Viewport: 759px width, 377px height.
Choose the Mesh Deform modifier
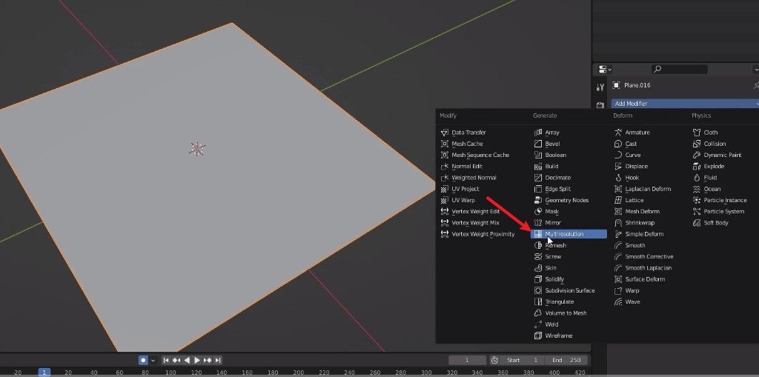637,212
